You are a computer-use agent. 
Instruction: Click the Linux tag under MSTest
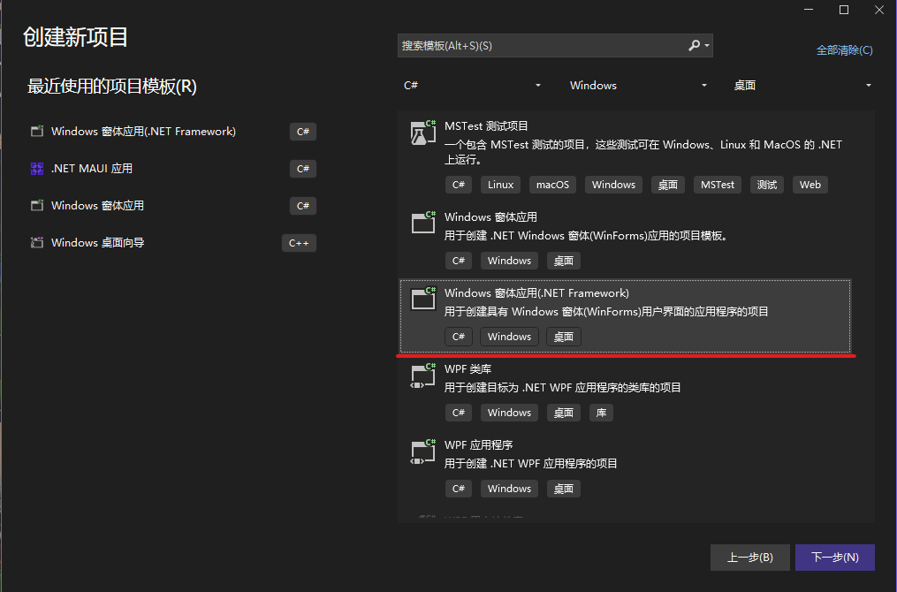(500, 185)
